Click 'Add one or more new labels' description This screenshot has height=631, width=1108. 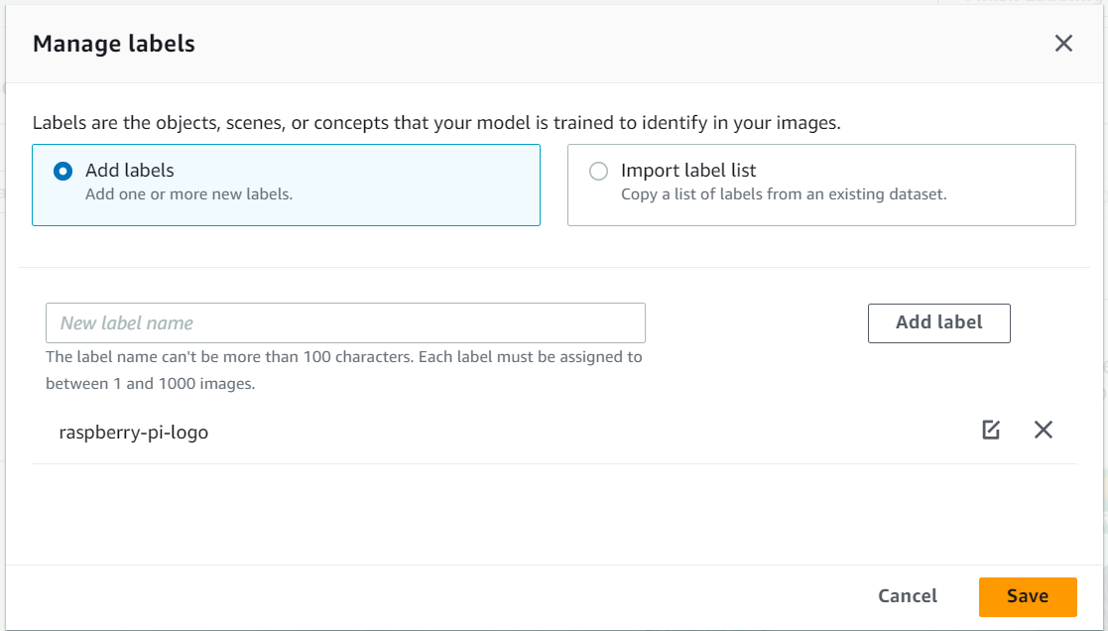[188, 194]
